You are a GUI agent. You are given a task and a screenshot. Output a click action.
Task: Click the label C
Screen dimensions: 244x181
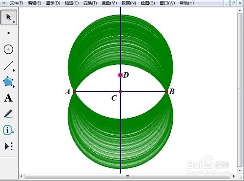[114, 98]
